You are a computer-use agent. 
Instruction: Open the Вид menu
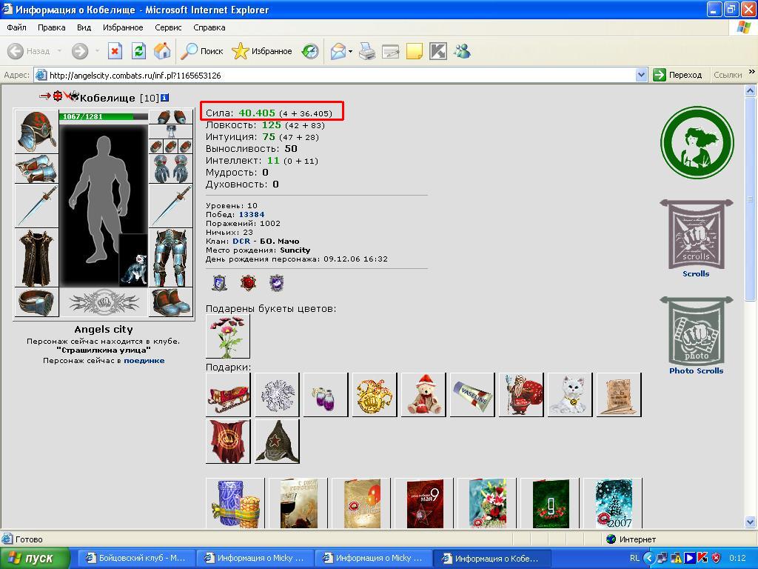(84, 27)
